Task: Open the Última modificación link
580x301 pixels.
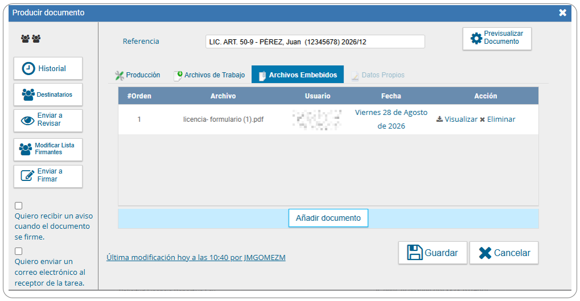Action: point(196,257)
